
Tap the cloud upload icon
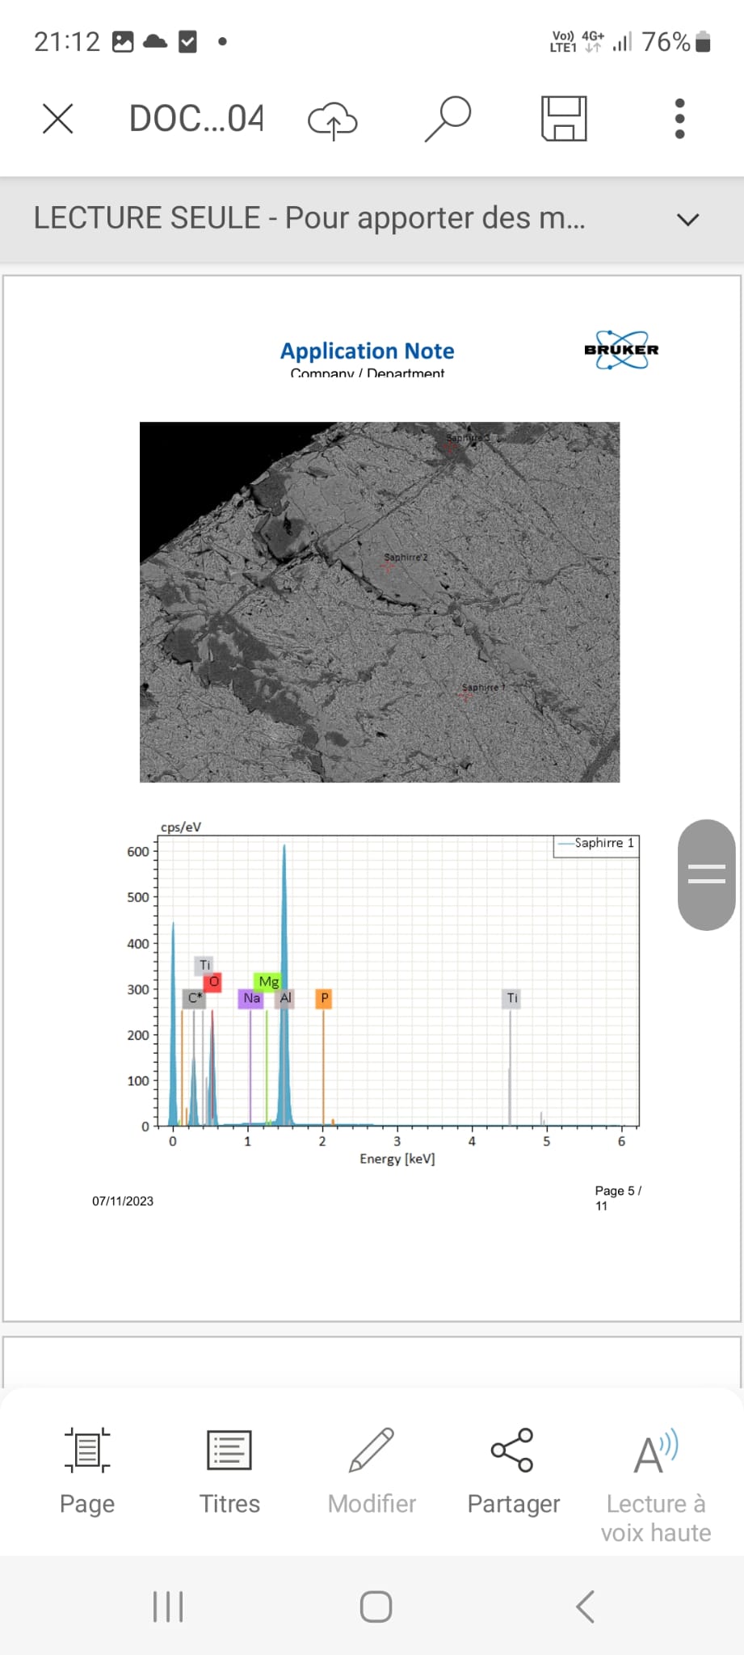[332, 120]
